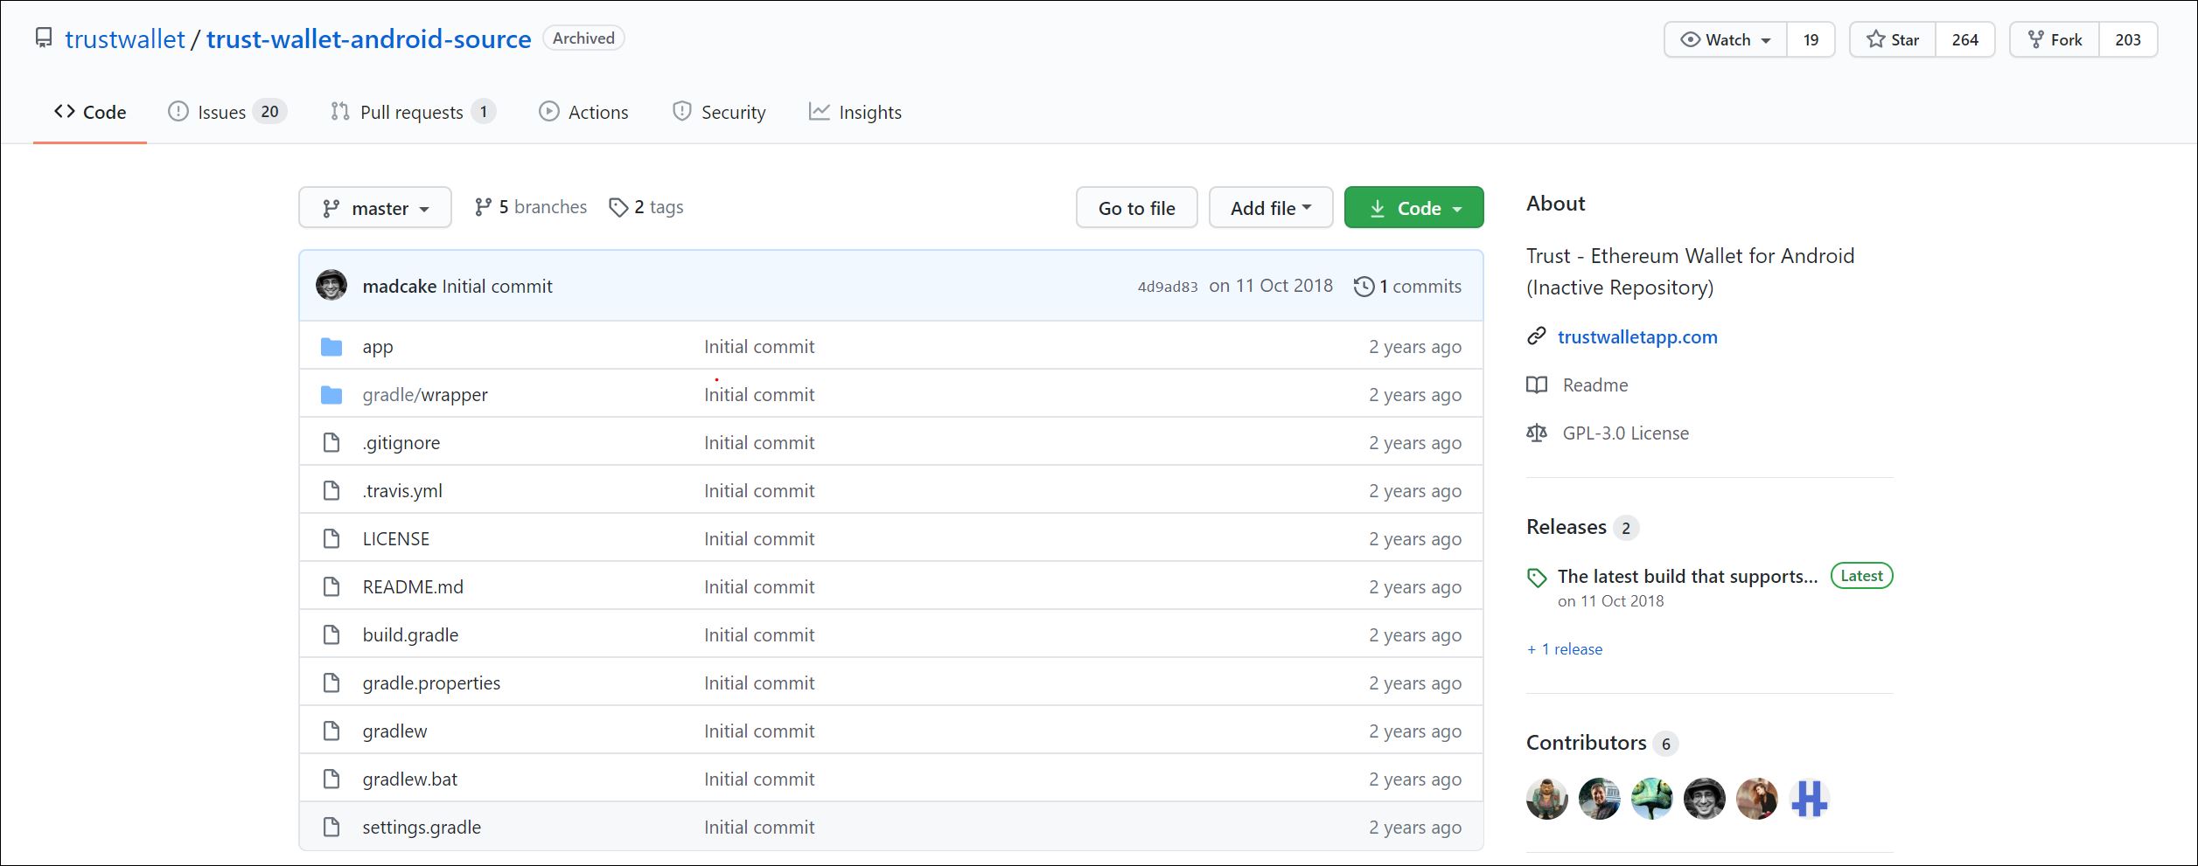Open the gradlew file

394,731
